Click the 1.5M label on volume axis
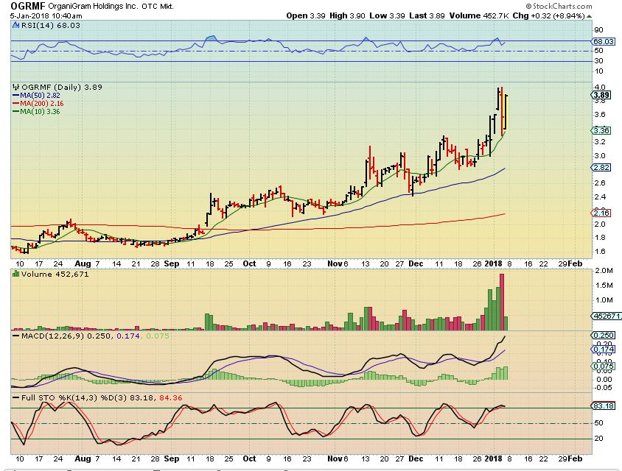The height and width of the screenshot is (471, 622). [x=603, y=286]
